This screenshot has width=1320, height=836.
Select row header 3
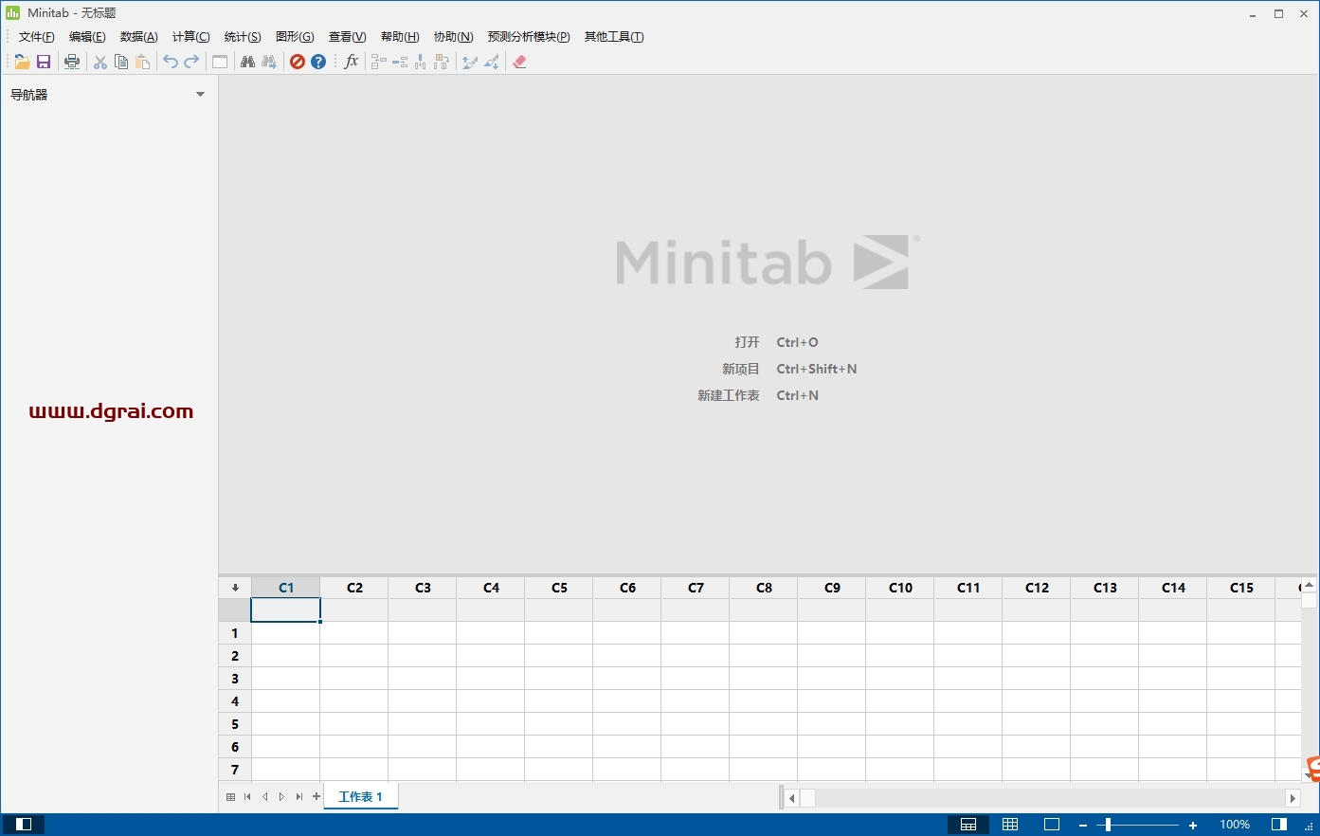tap(235, 679)
